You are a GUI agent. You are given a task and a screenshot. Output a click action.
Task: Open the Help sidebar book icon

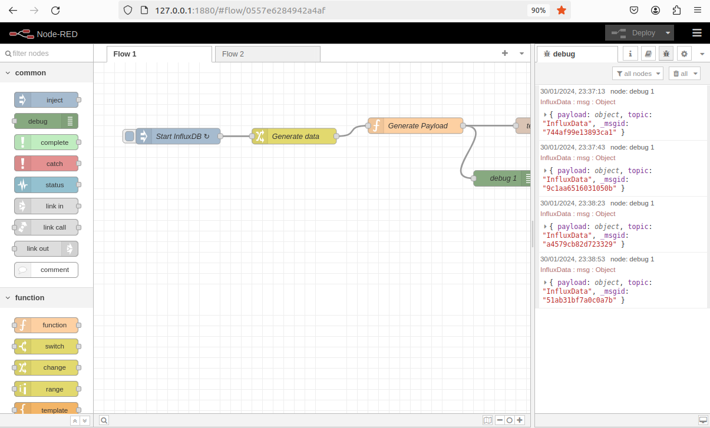pyautogui.click(x=648, y=53)
